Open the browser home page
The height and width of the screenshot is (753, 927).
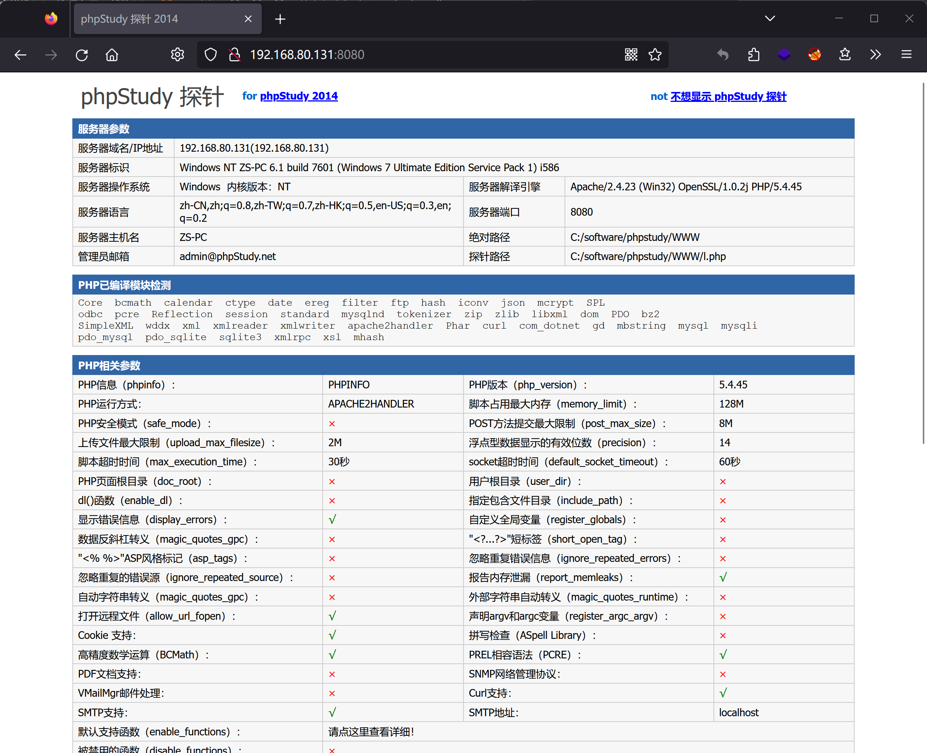pyautogui.click(x=112, y=55)
